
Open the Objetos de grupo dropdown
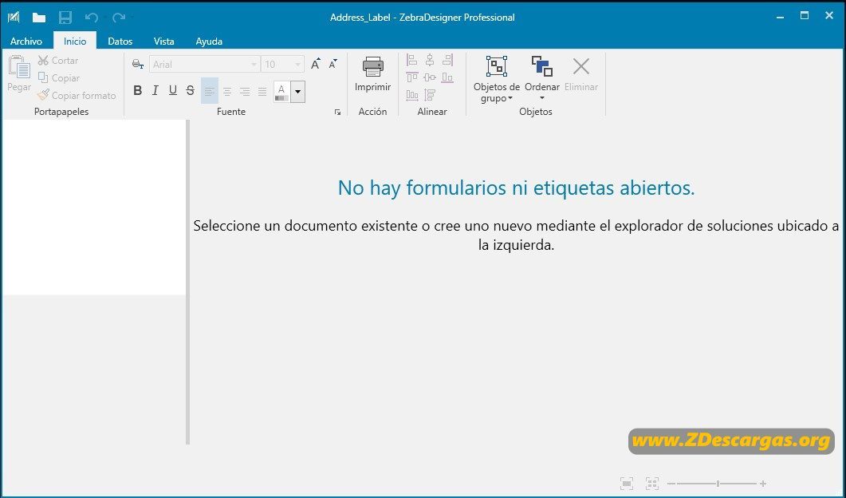(497, 78)
